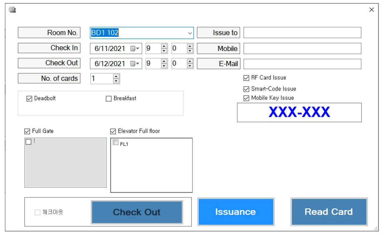Focus the E-Mail input field
The width and height of the screenshot is (384, 236).
pyautogui.click(x=302, y=64)
